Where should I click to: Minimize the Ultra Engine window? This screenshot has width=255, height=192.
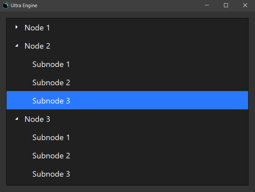[x=207, y=5]
